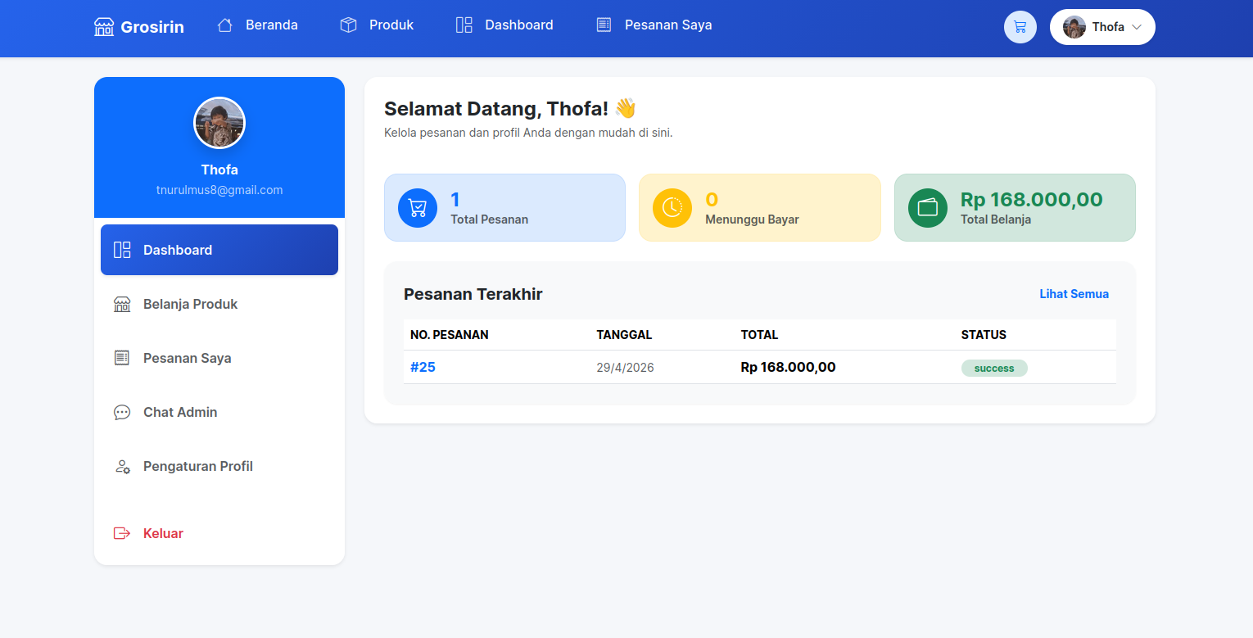Viewport: 1253px width, 638px height.
Task: Click the TOTAL column header
Action: [760, 335]
